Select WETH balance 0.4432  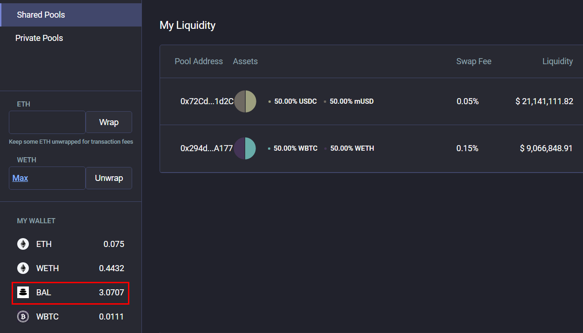pyautogui.click(x=112, y=268)
